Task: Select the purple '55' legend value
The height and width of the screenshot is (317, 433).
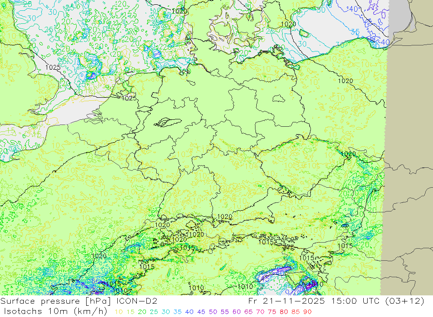Action: tap(225, 312)
